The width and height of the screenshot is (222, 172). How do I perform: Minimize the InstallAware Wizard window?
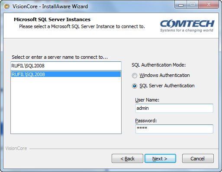pos(181,5)
